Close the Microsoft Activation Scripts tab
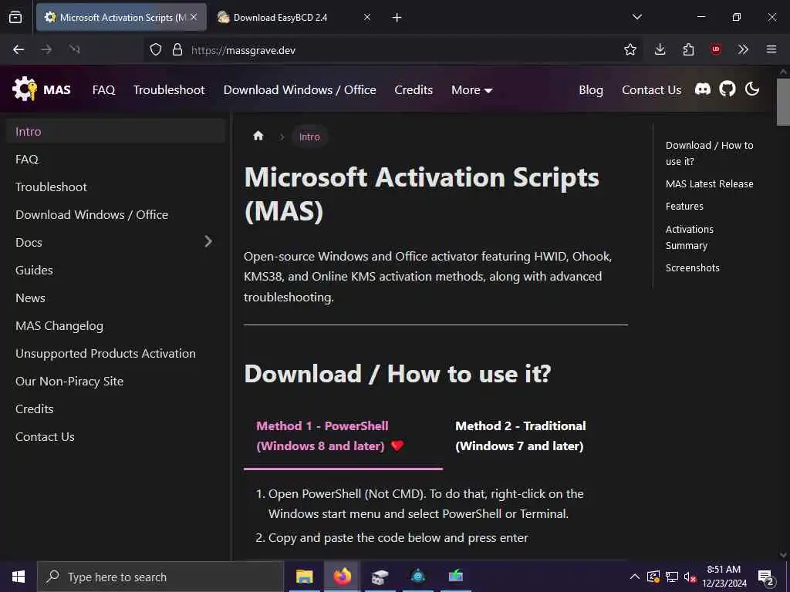Viewport: 790px width, 592px height. 194,17
